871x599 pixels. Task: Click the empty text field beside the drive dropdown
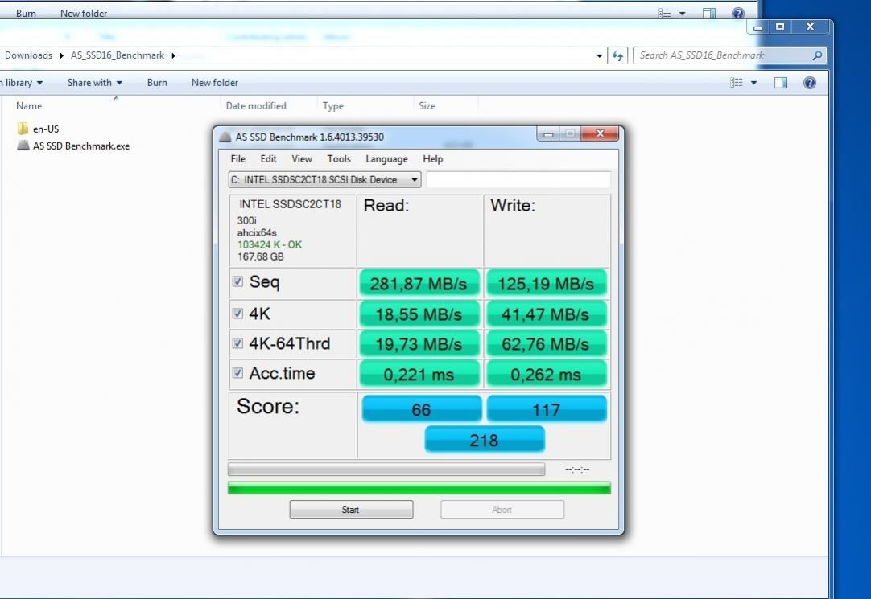pyautogui.click(x=518, y=180)
